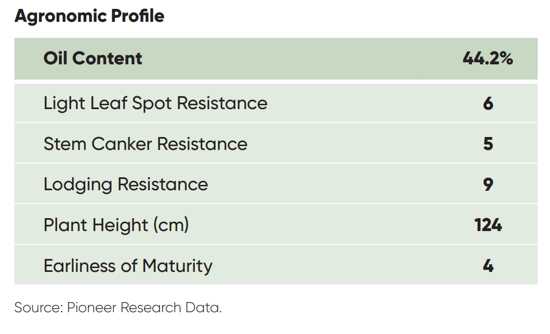Click the "(cm)" unit after Plant Height
This screenshot has height=334, width=550.
(x=169, y=225)
